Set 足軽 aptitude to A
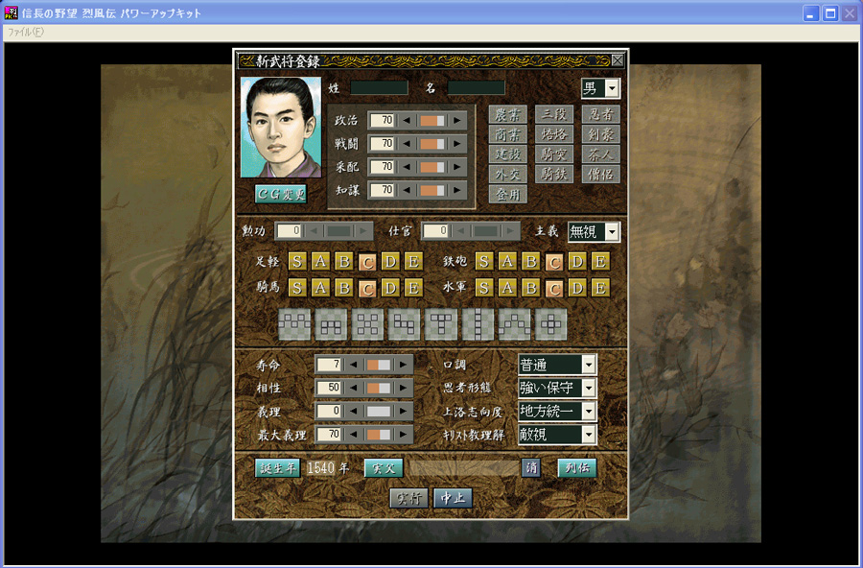863x568 pixels. 320,261
